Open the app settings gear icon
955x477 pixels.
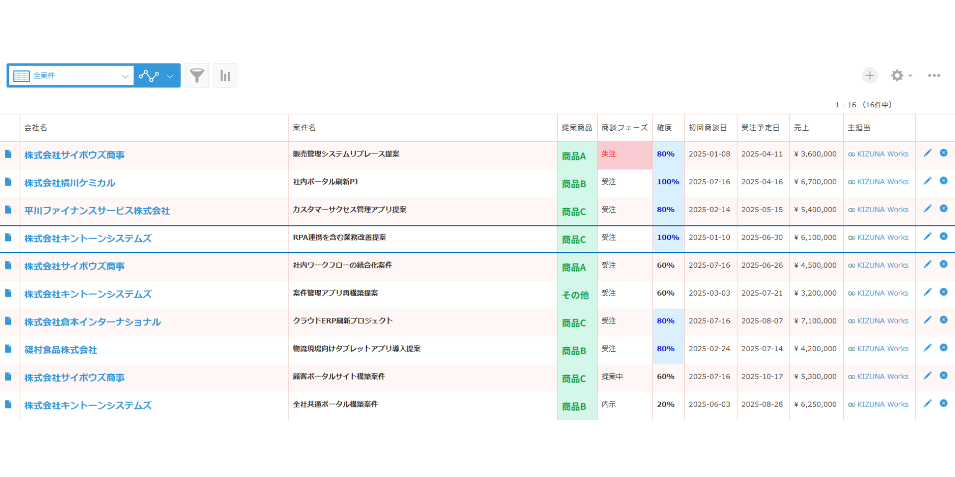click(897, 75)
